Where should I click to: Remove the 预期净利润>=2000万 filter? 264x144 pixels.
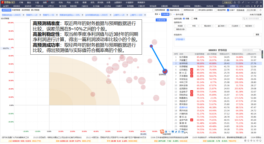pyautogui.click(x=24, y=15)
